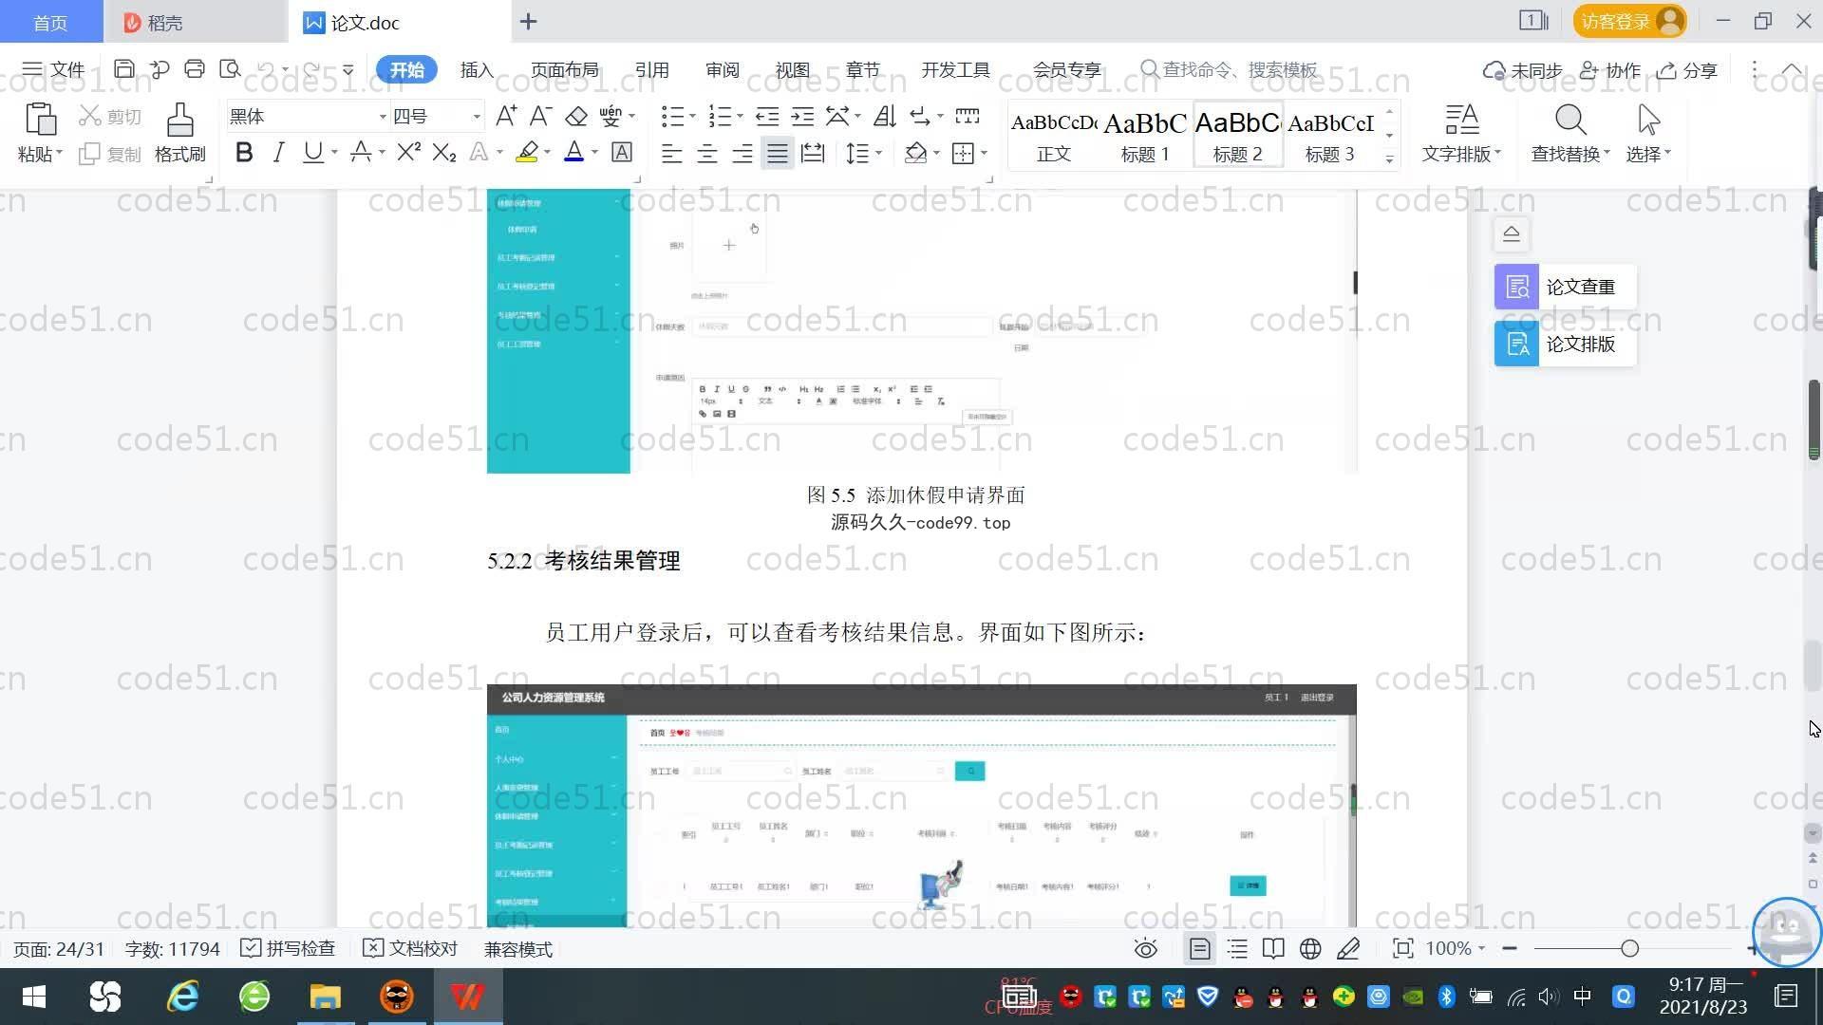Apply 正文 body style

pyautogui.click(x=1053, y=136)
